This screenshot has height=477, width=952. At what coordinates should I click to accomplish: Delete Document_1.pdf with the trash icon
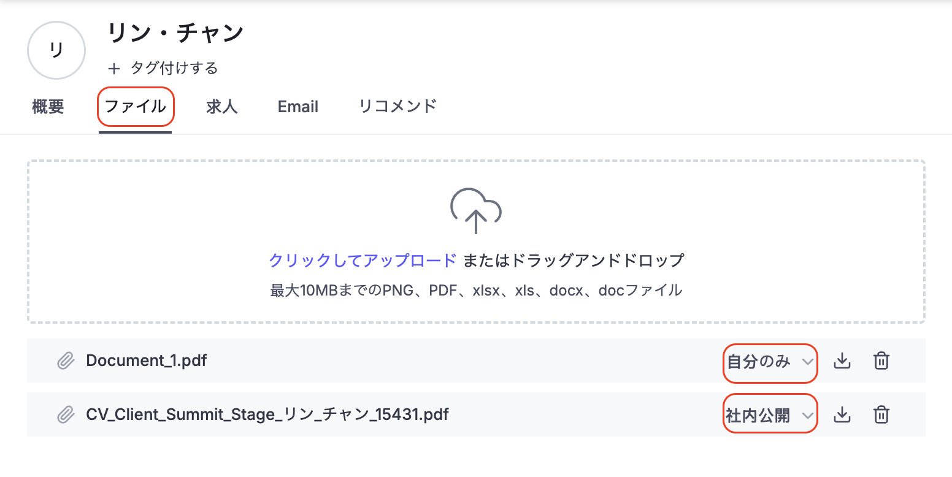[x=881, y=361]
